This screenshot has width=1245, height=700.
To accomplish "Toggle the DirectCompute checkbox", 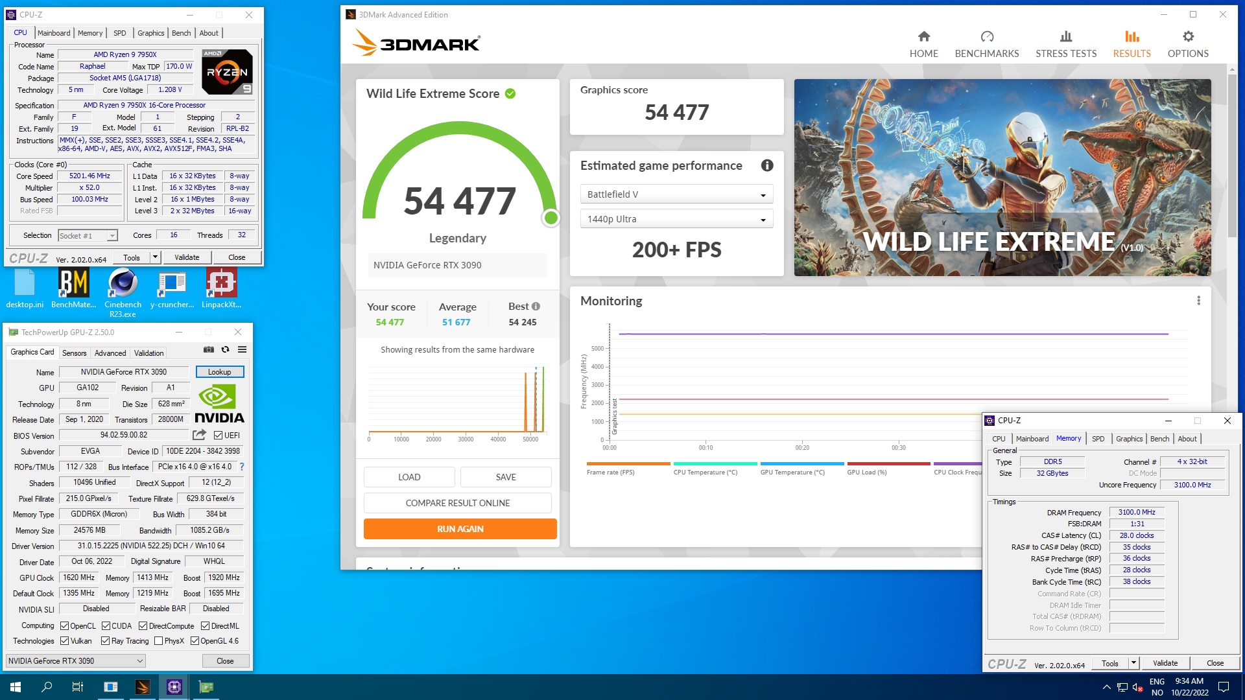I will (143, 626).
